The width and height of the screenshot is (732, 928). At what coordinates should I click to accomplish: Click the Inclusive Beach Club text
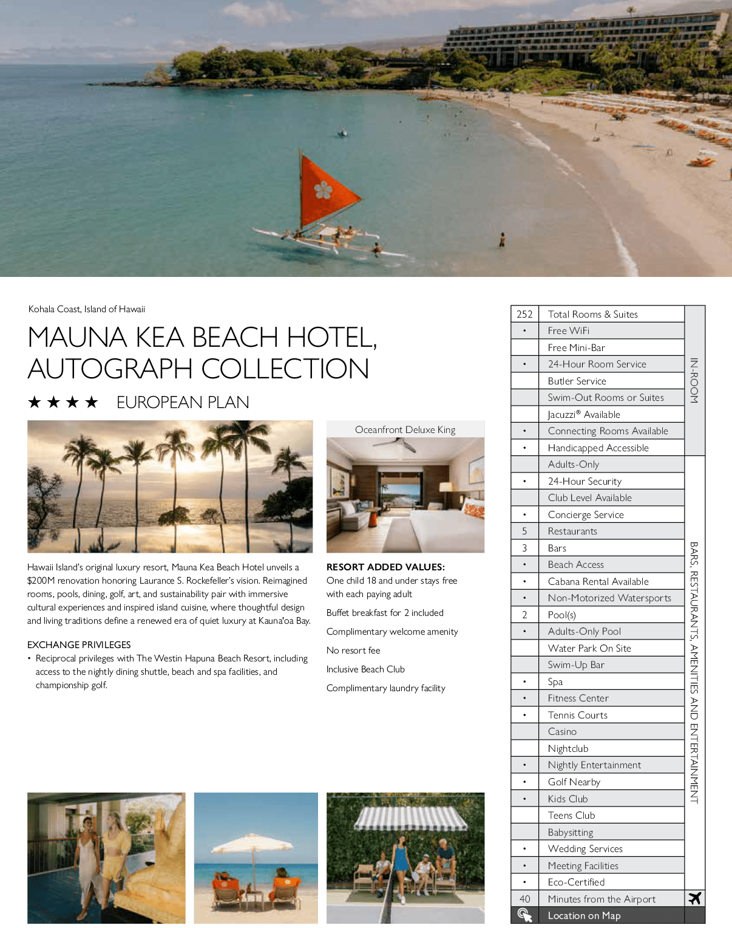point(365,669)
